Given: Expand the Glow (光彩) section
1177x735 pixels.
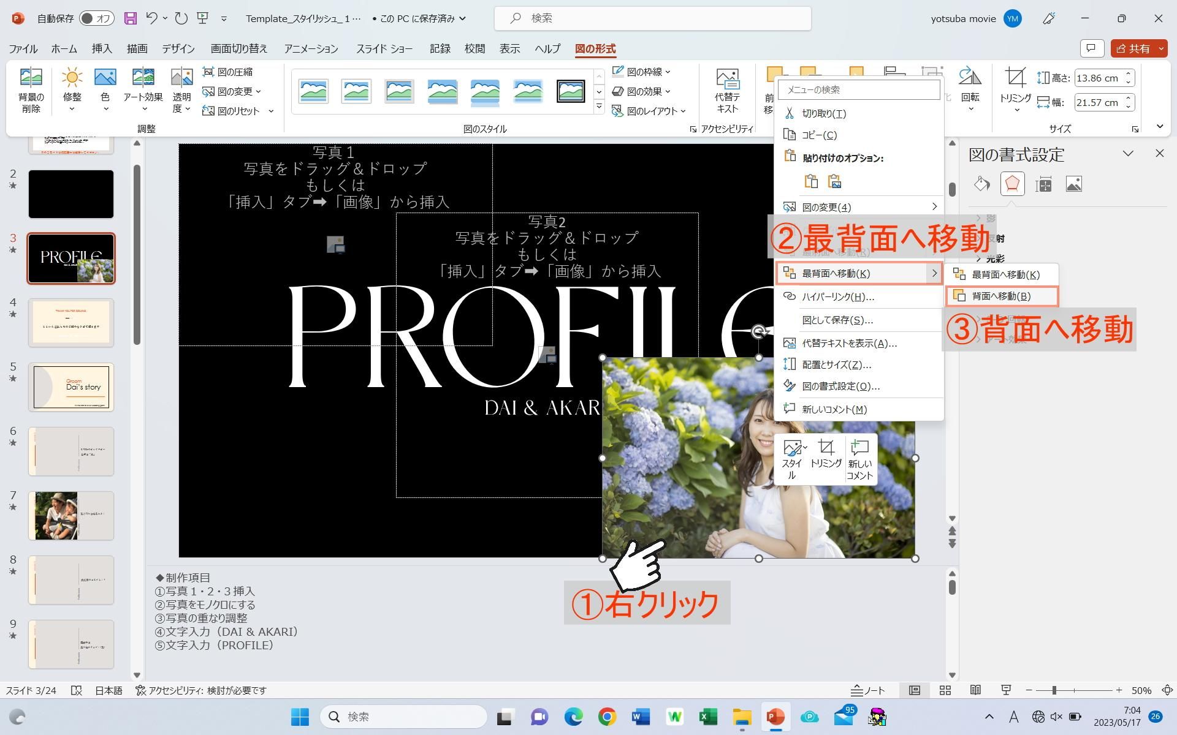Looking at the screenshot, I should coord(991,258).
